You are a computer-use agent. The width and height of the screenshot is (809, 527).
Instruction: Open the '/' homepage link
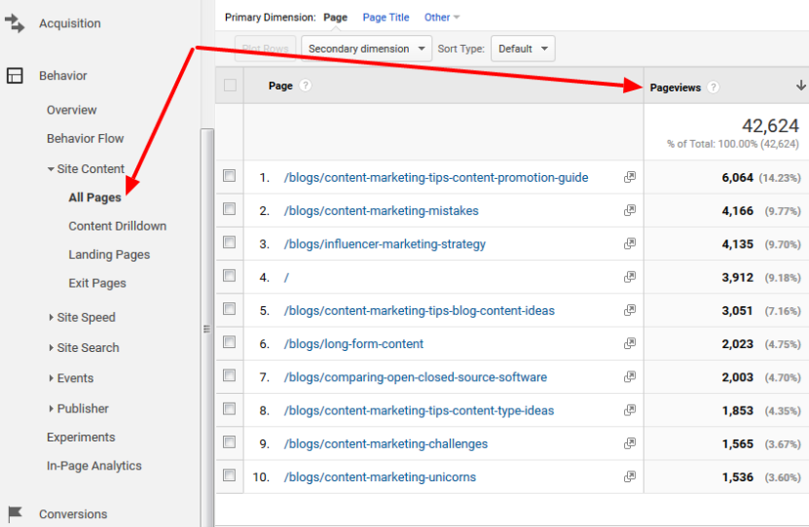[286, 278]
